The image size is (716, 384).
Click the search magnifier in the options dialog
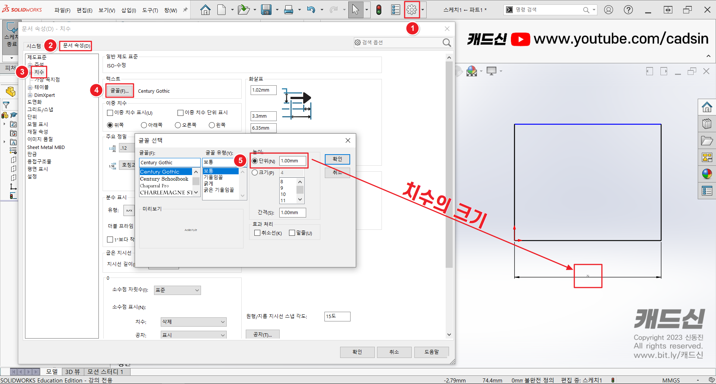coord(447,43)
